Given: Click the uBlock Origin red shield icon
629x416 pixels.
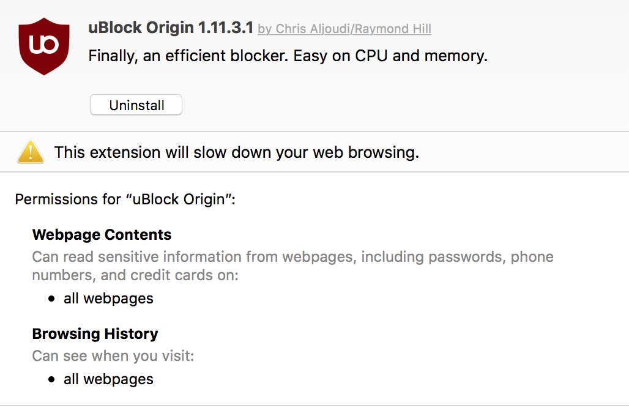Looking at the screenshot, I should [x=44, y=46].
